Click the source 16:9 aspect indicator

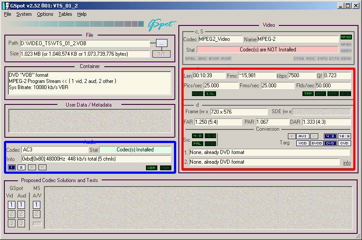(210, 136)
